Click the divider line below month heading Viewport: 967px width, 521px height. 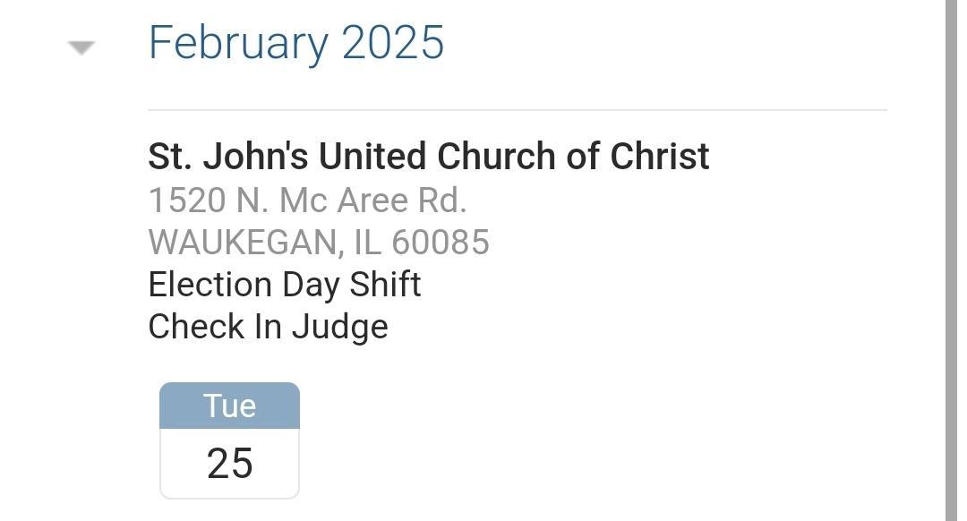tap(517, 110)
